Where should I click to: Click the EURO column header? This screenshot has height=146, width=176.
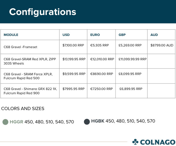tap(95, 35)
